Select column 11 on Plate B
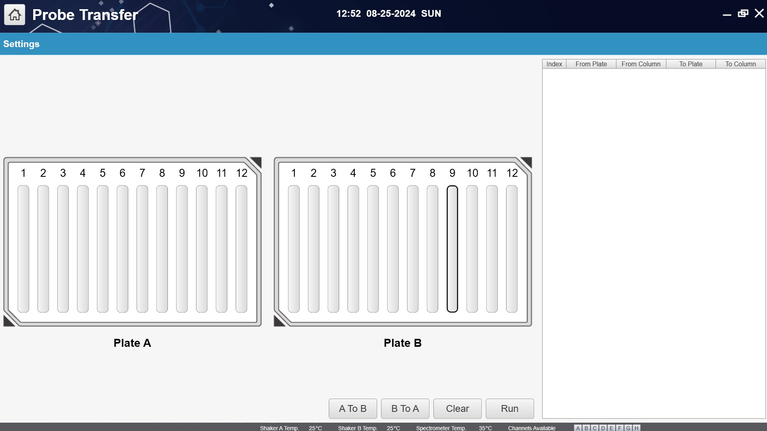767x431 pixels. 492,249
